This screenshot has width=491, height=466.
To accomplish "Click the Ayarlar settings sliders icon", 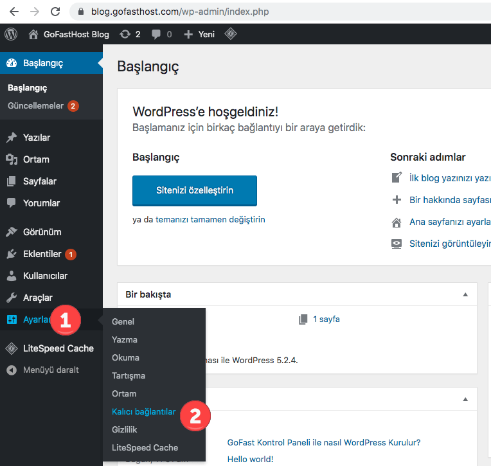I will [12, 319].
